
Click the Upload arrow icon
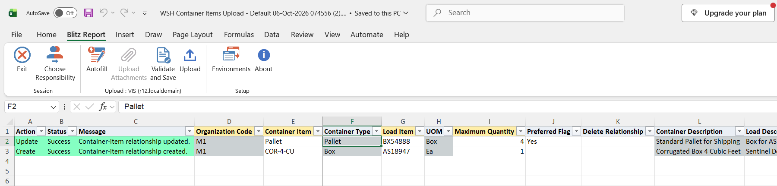(190, 55)
